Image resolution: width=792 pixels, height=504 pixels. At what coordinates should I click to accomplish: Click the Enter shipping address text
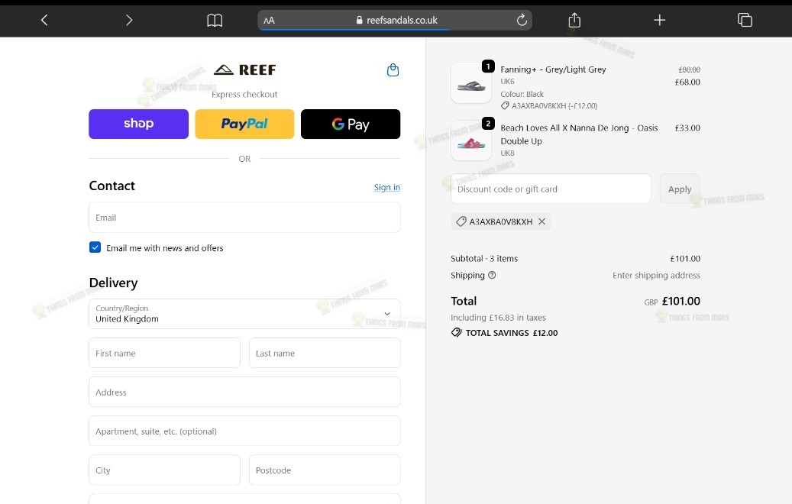[x=656, y=275]
